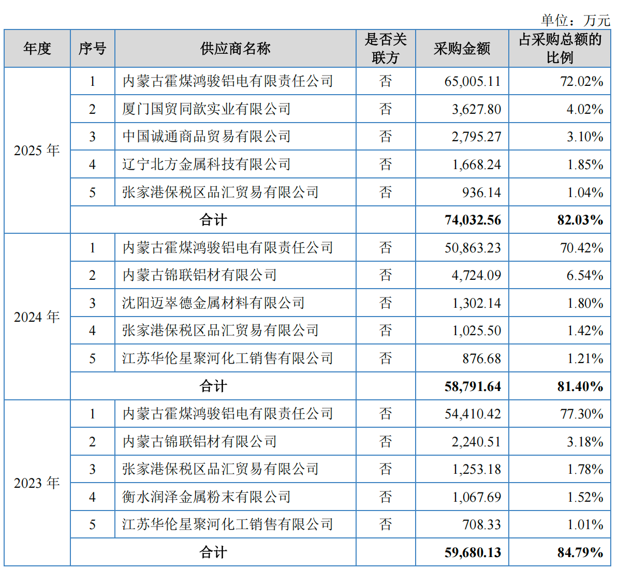Click percentage 1.01%
This screenshot has width=618, height=570.
click(585, 524)
